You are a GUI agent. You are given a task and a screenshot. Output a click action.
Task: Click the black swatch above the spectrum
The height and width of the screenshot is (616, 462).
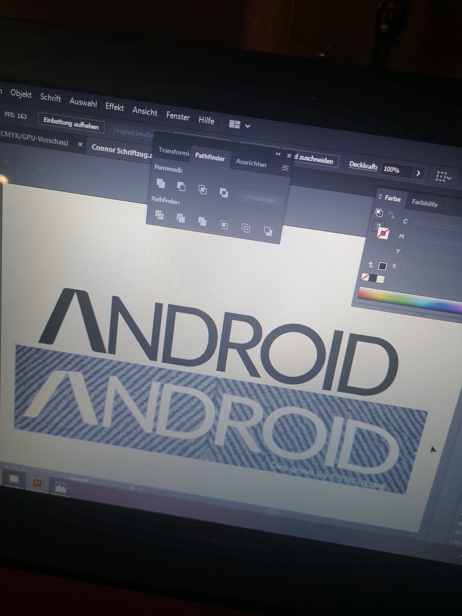[x=373, y=278]
